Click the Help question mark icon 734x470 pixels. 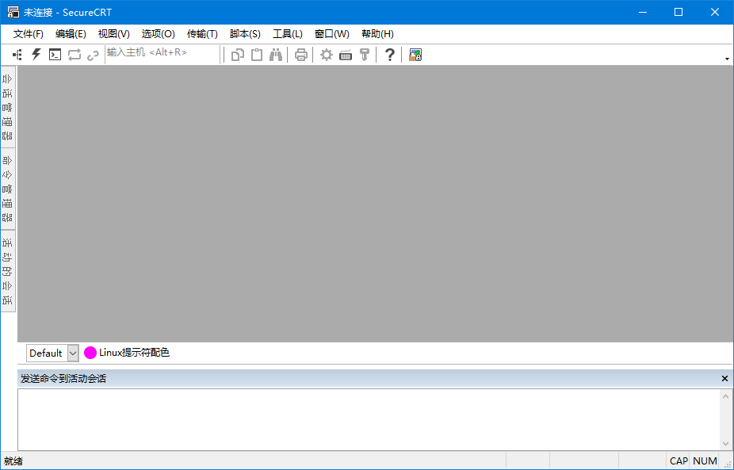(x=389, y=55)
